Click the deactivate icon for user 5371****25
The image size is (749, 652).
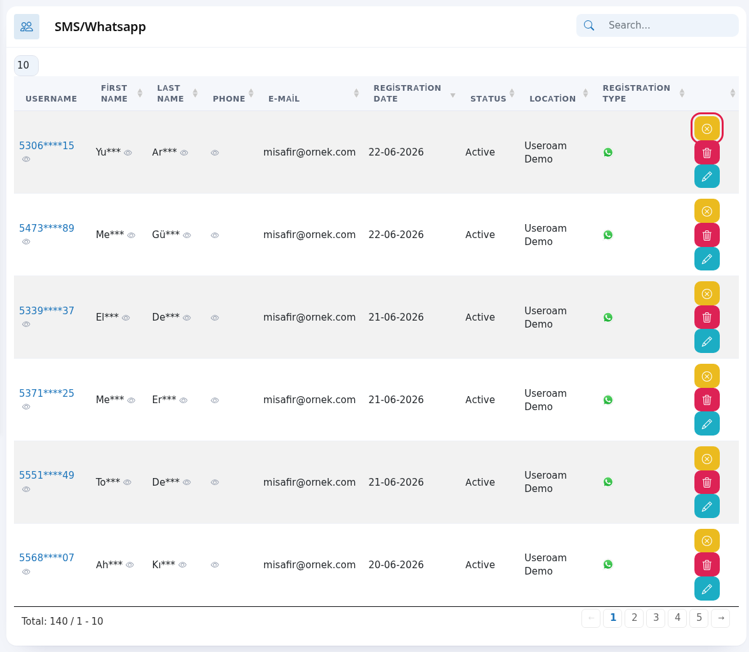pyautogui.click(x=707, y=376)
